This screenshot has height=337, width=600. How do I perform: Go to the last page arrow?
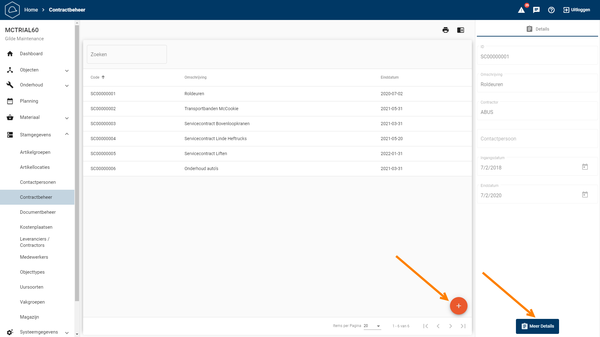pos(463,326)
